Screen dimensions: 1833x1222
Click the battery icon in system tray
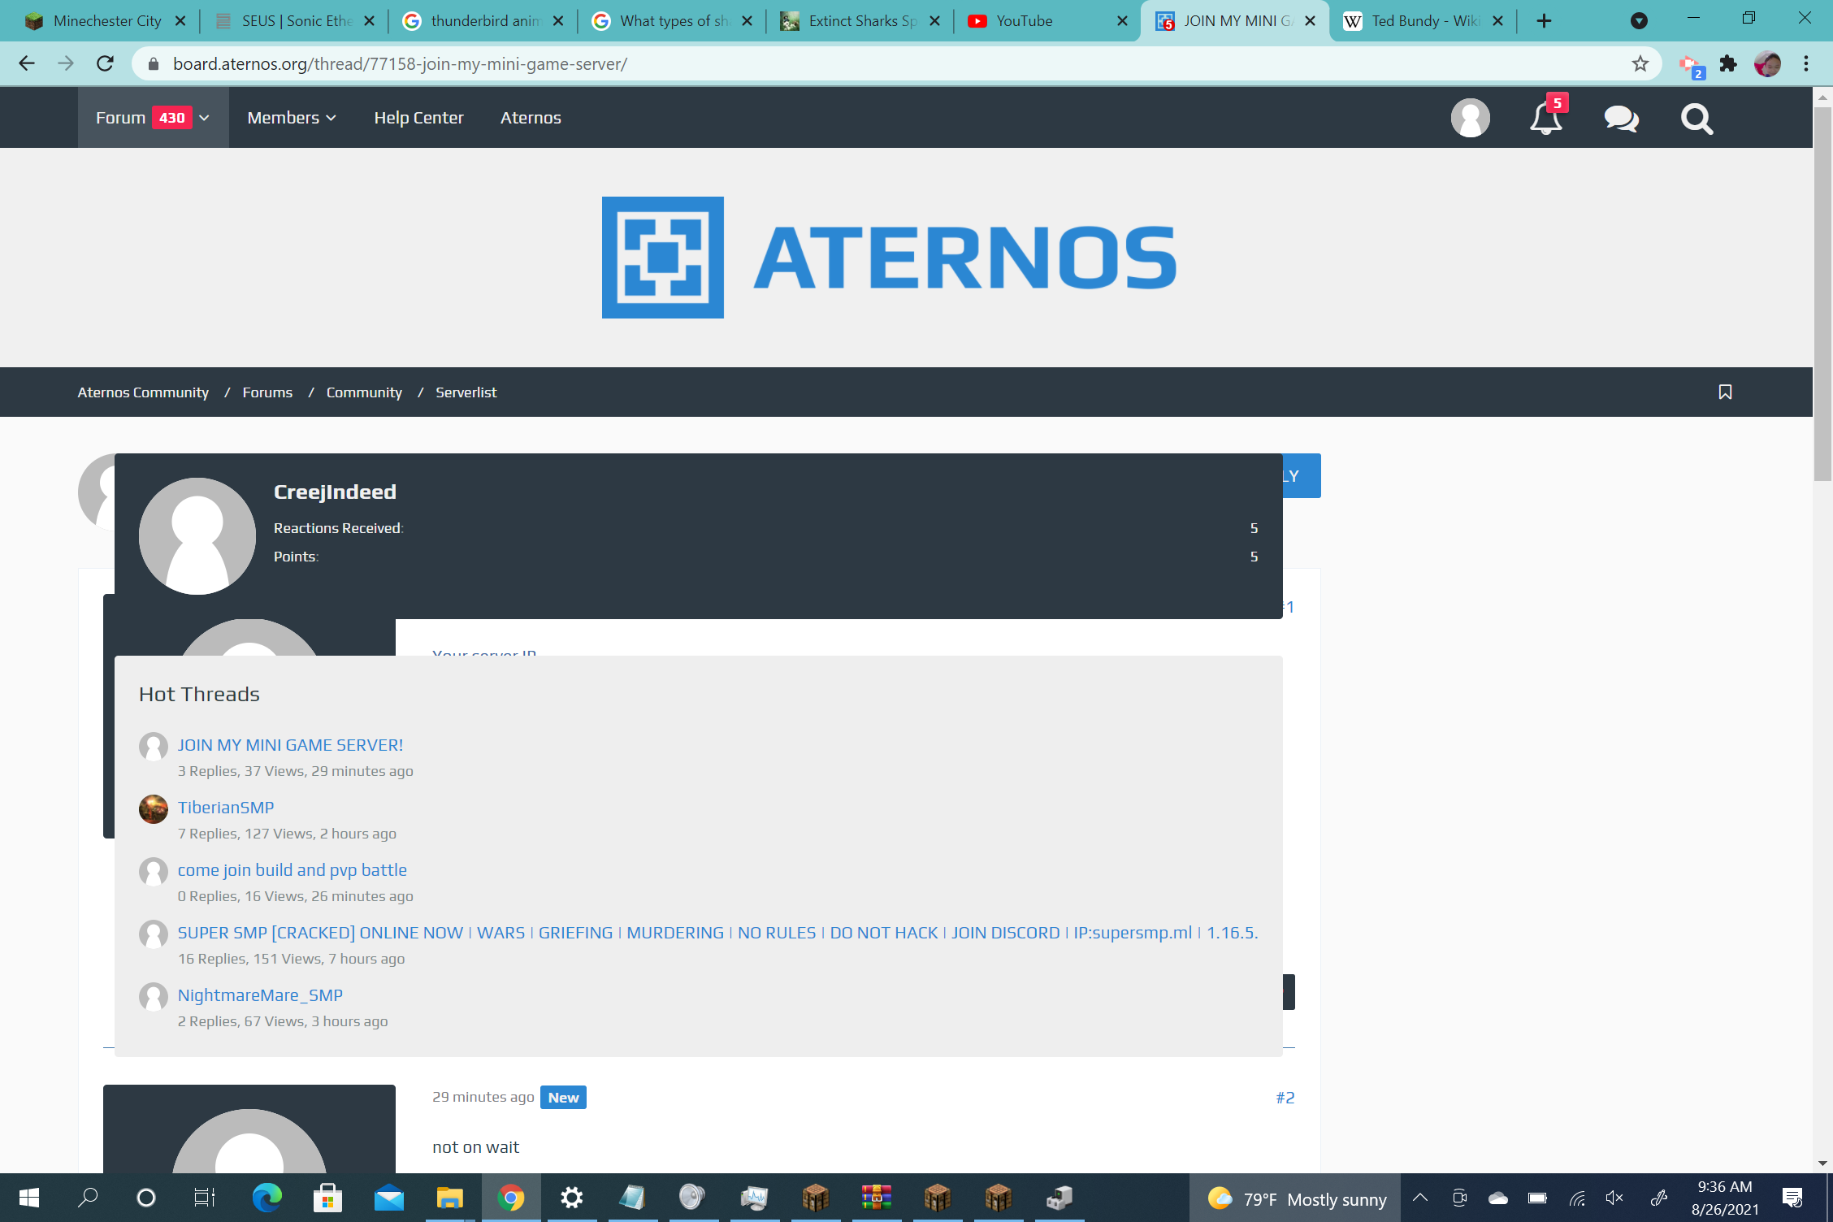click(x=1537, y=1198)
